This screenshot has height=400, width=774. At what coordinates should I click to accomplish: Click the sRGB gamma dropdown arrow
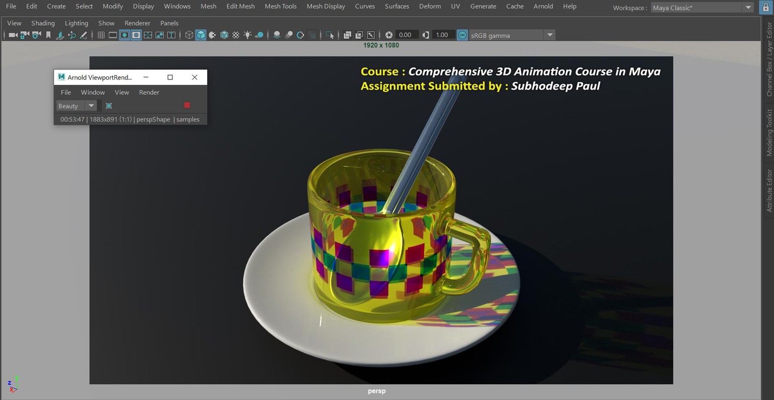tap(550, 35)
